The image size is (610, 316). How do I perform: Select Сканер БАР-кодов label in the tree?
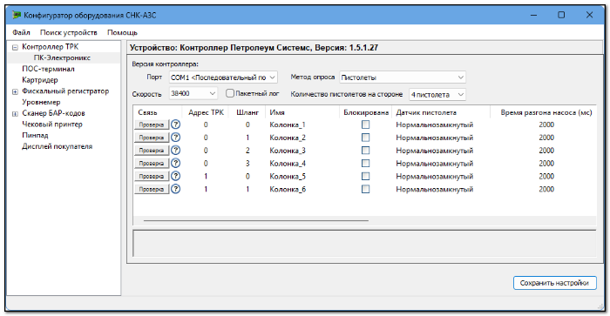(x=53, y=113)
